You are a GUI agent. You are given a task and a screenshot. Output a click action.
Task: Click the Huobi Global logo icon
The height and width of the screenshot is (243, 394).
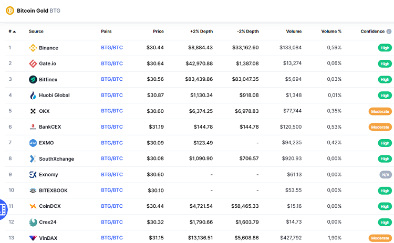(x=33, y=96)
